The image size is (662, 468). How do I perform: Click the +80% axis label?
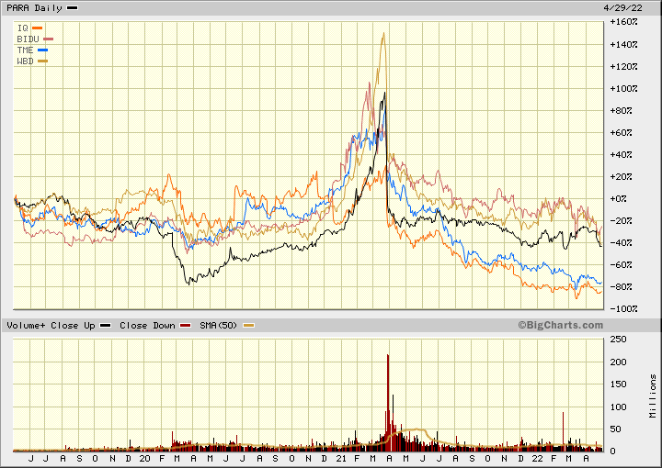(x=621, y=111)
